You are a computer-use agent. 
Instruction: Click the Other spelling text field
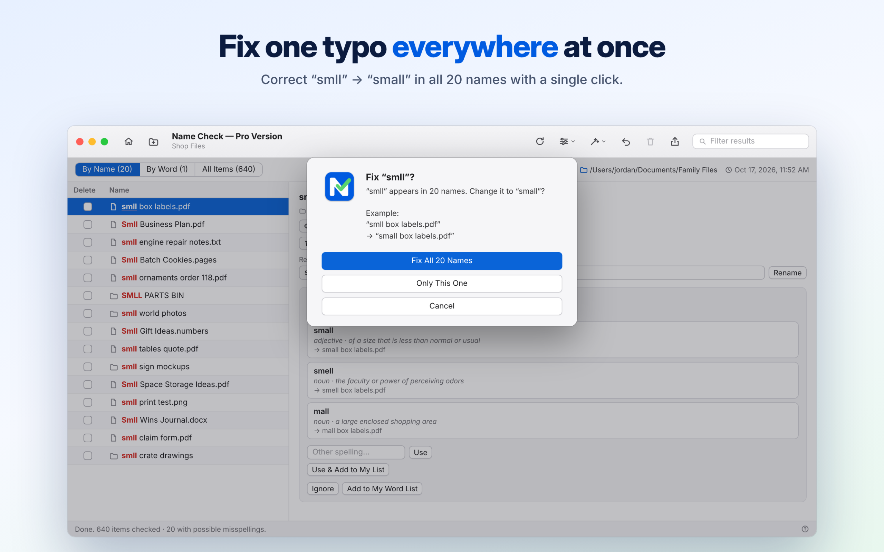click(x=356, y=452)
